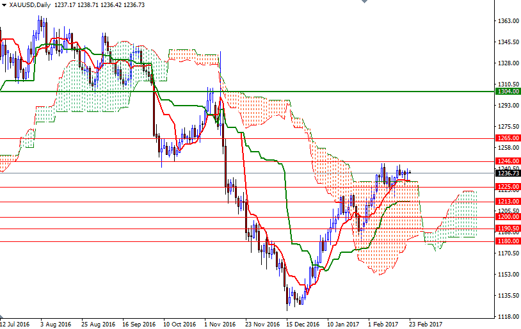Viewport: 521px width, 329px height.
Task: Click the red 1246.00 level label
Action: 508,161
